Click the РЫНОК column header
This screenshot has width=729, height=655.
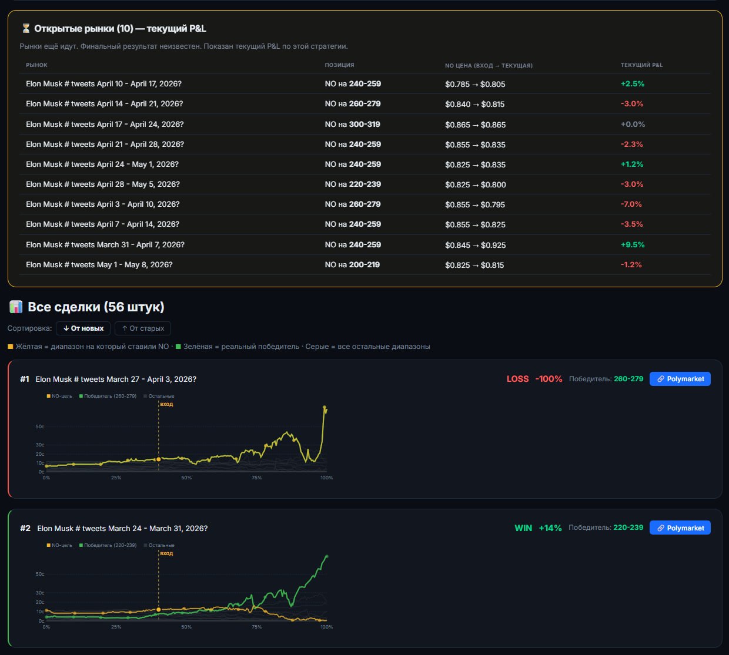pyautogui.click(x=37, y=65)
